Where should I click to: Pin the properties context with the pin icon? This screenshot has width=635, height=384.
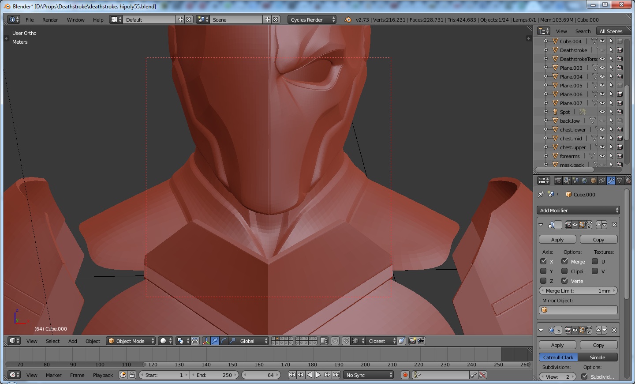[x=541, y=194]
